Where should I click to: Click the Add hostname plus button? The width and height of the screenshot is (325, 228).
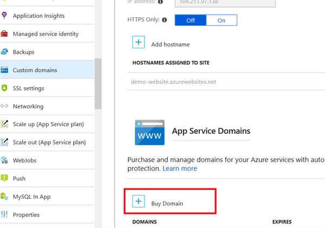tap(139, 43)
